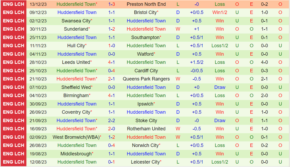Image resolution: width=290 pixels, height=167 pixels.
Task: Open Watford team link
Action: [145, 54]
